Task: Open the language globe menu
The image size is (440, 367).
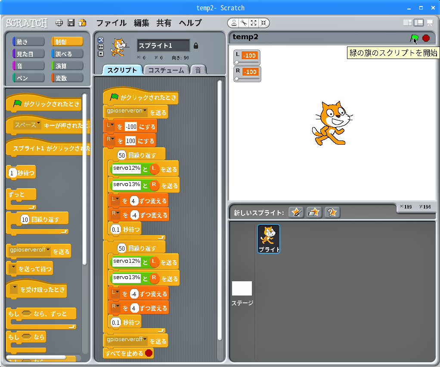Action: pyautogui.click(x=59, y=23)
